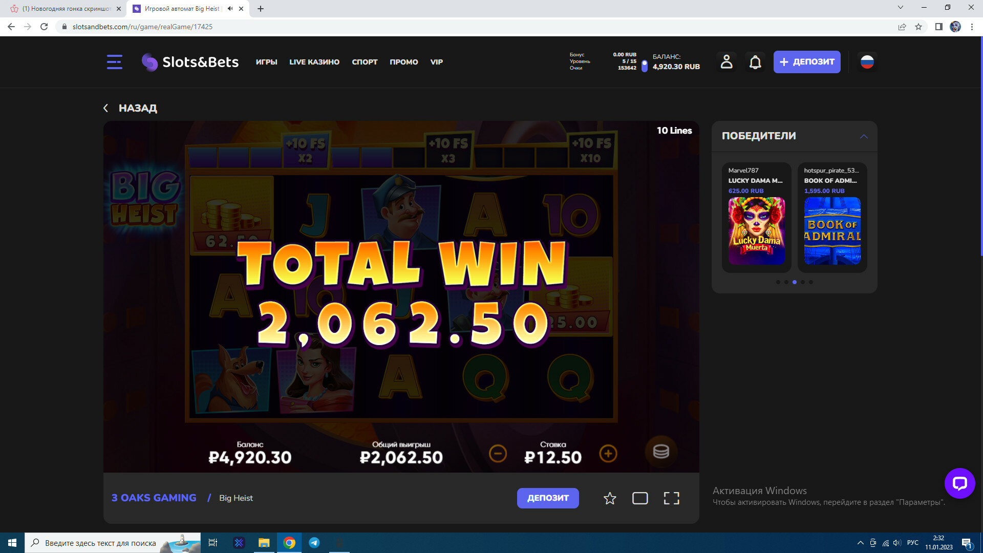The height and width of the screenshot is (553, 983).
Task: Open the hamburger menu icon
Action: 114,62
